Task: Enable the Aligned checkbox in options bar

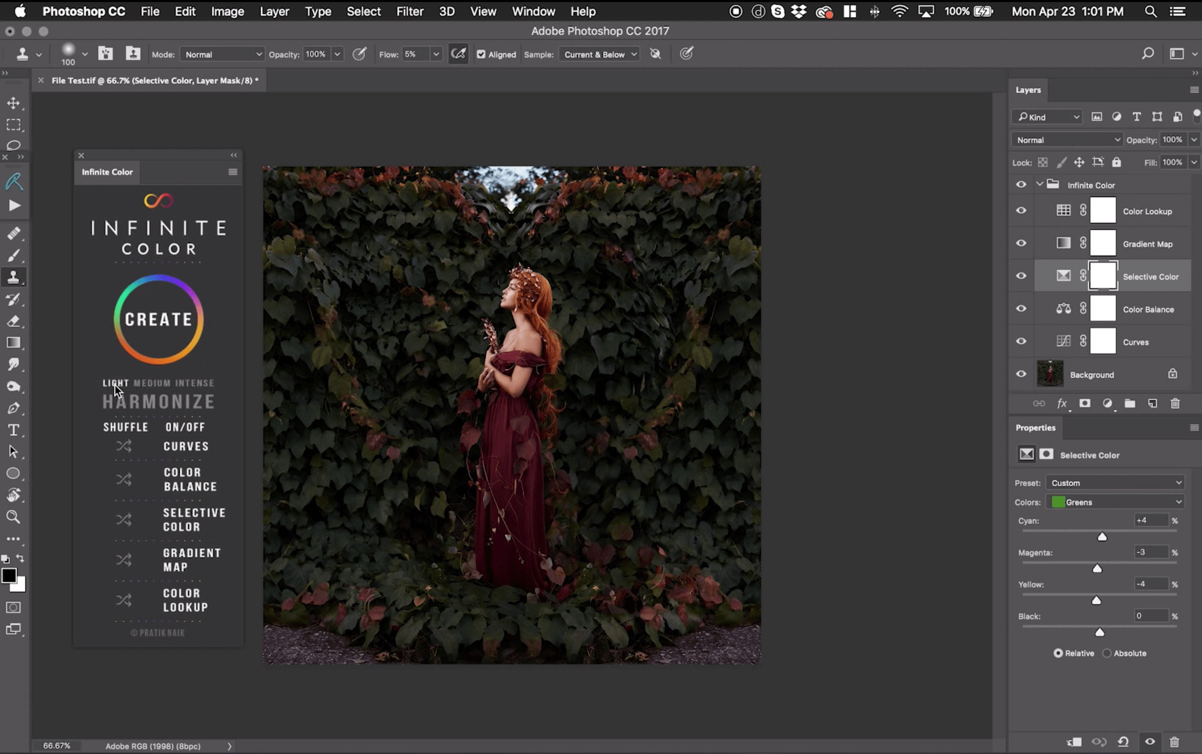Action: 481,54
